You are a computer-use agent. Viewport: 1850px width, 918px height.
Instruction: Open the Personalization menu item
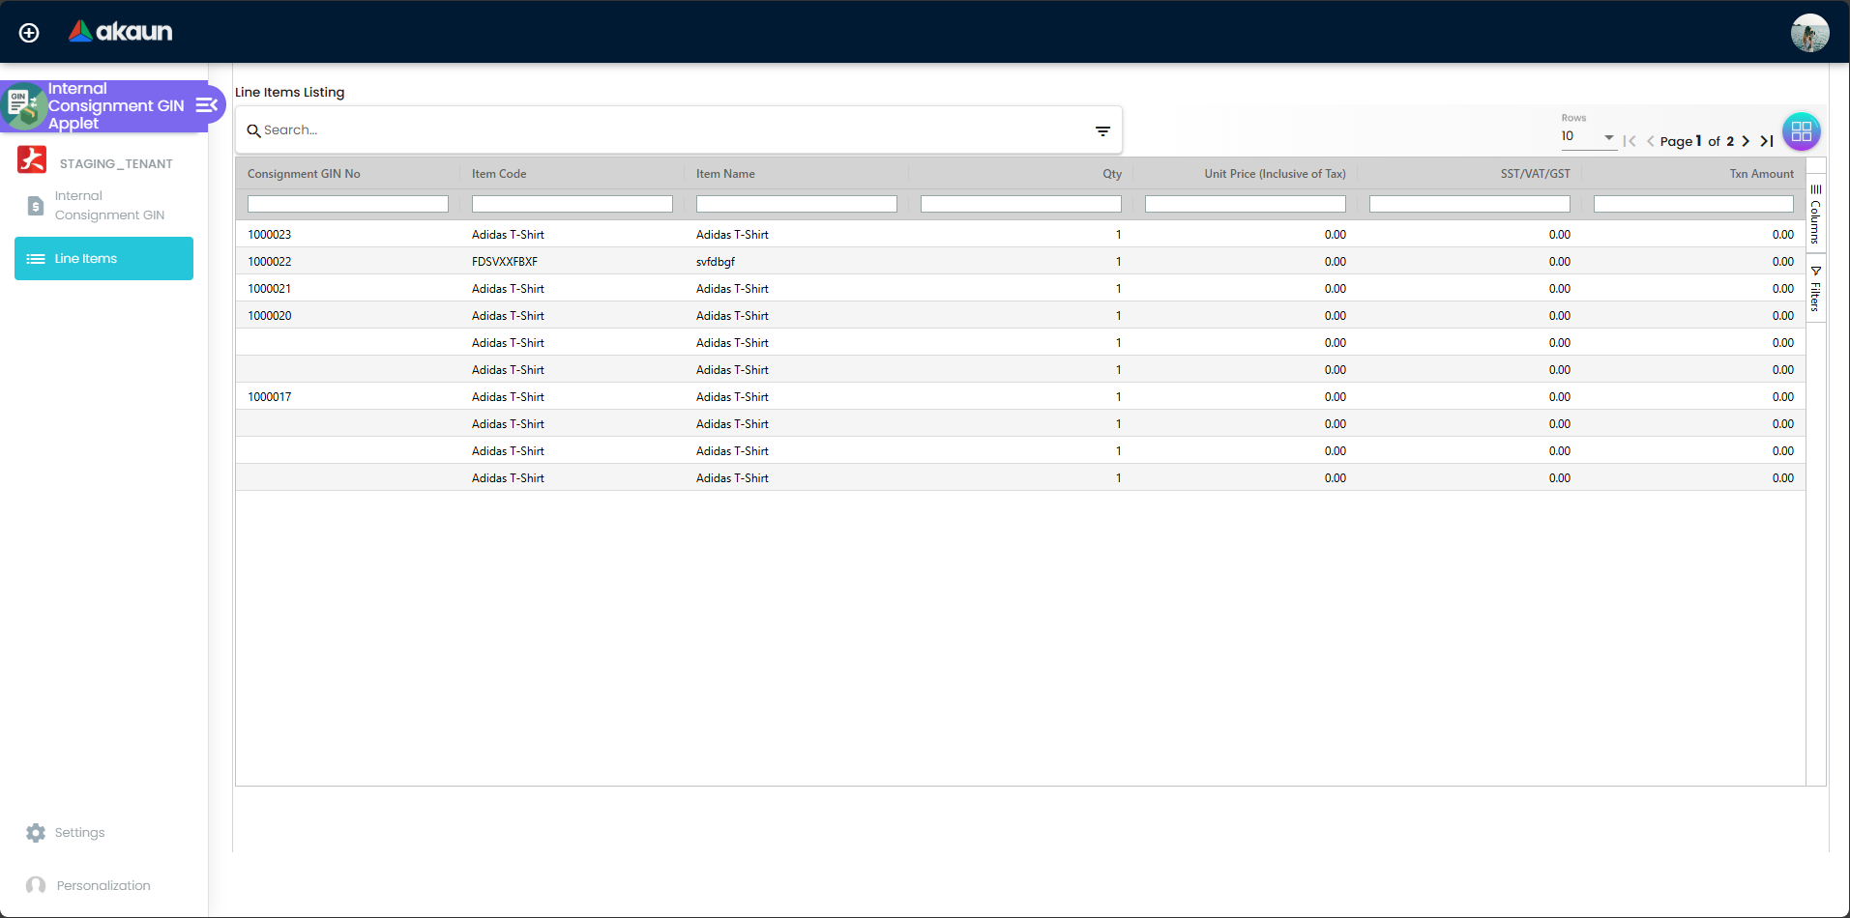pos(103,885)
